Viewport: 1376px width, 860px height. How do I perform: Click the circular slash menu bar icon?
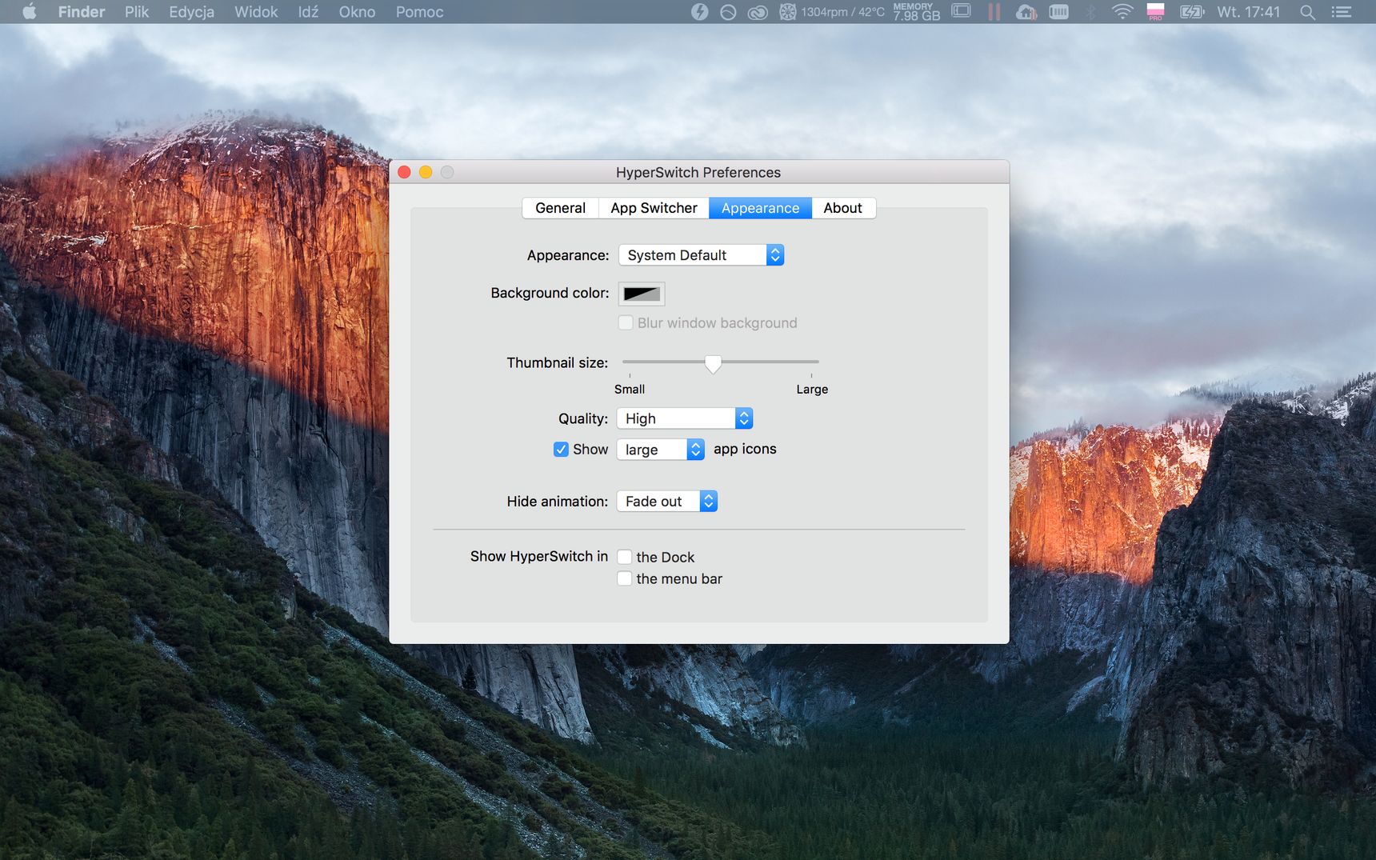point(728,12)
